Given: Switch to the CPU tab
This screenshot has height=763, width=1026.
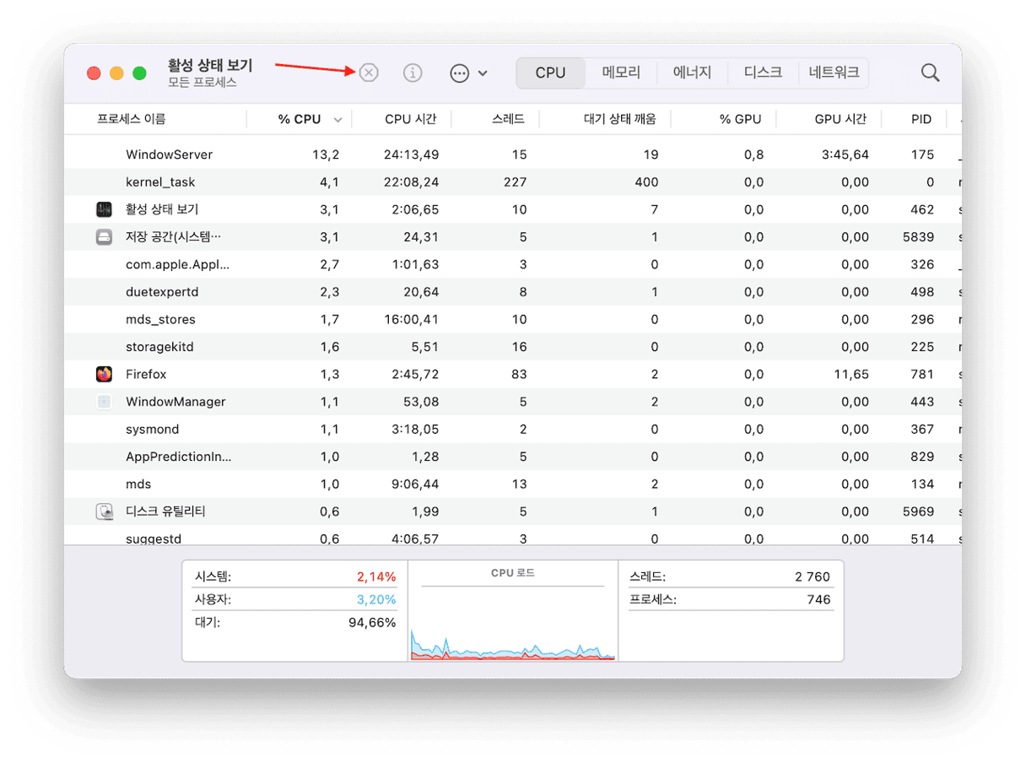Looking at the screenshot, I should pyautogui.click(x=550, y=73).
